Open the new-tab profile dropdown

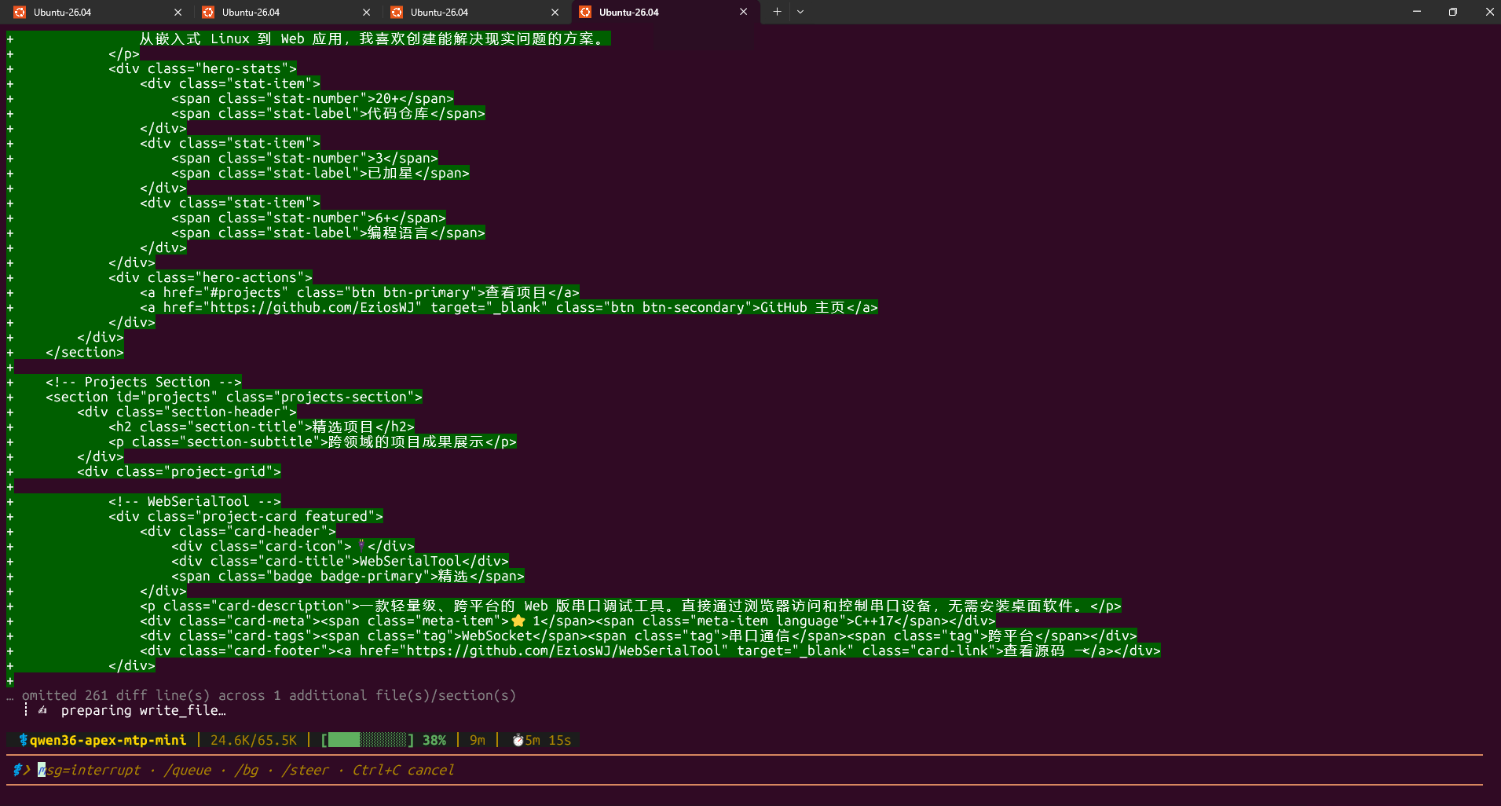[800, 12]
